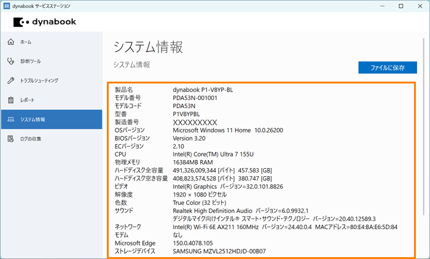Open ホーム in the sidebar
The height and width of the screenshot is (259, 430).
point(52,42)
